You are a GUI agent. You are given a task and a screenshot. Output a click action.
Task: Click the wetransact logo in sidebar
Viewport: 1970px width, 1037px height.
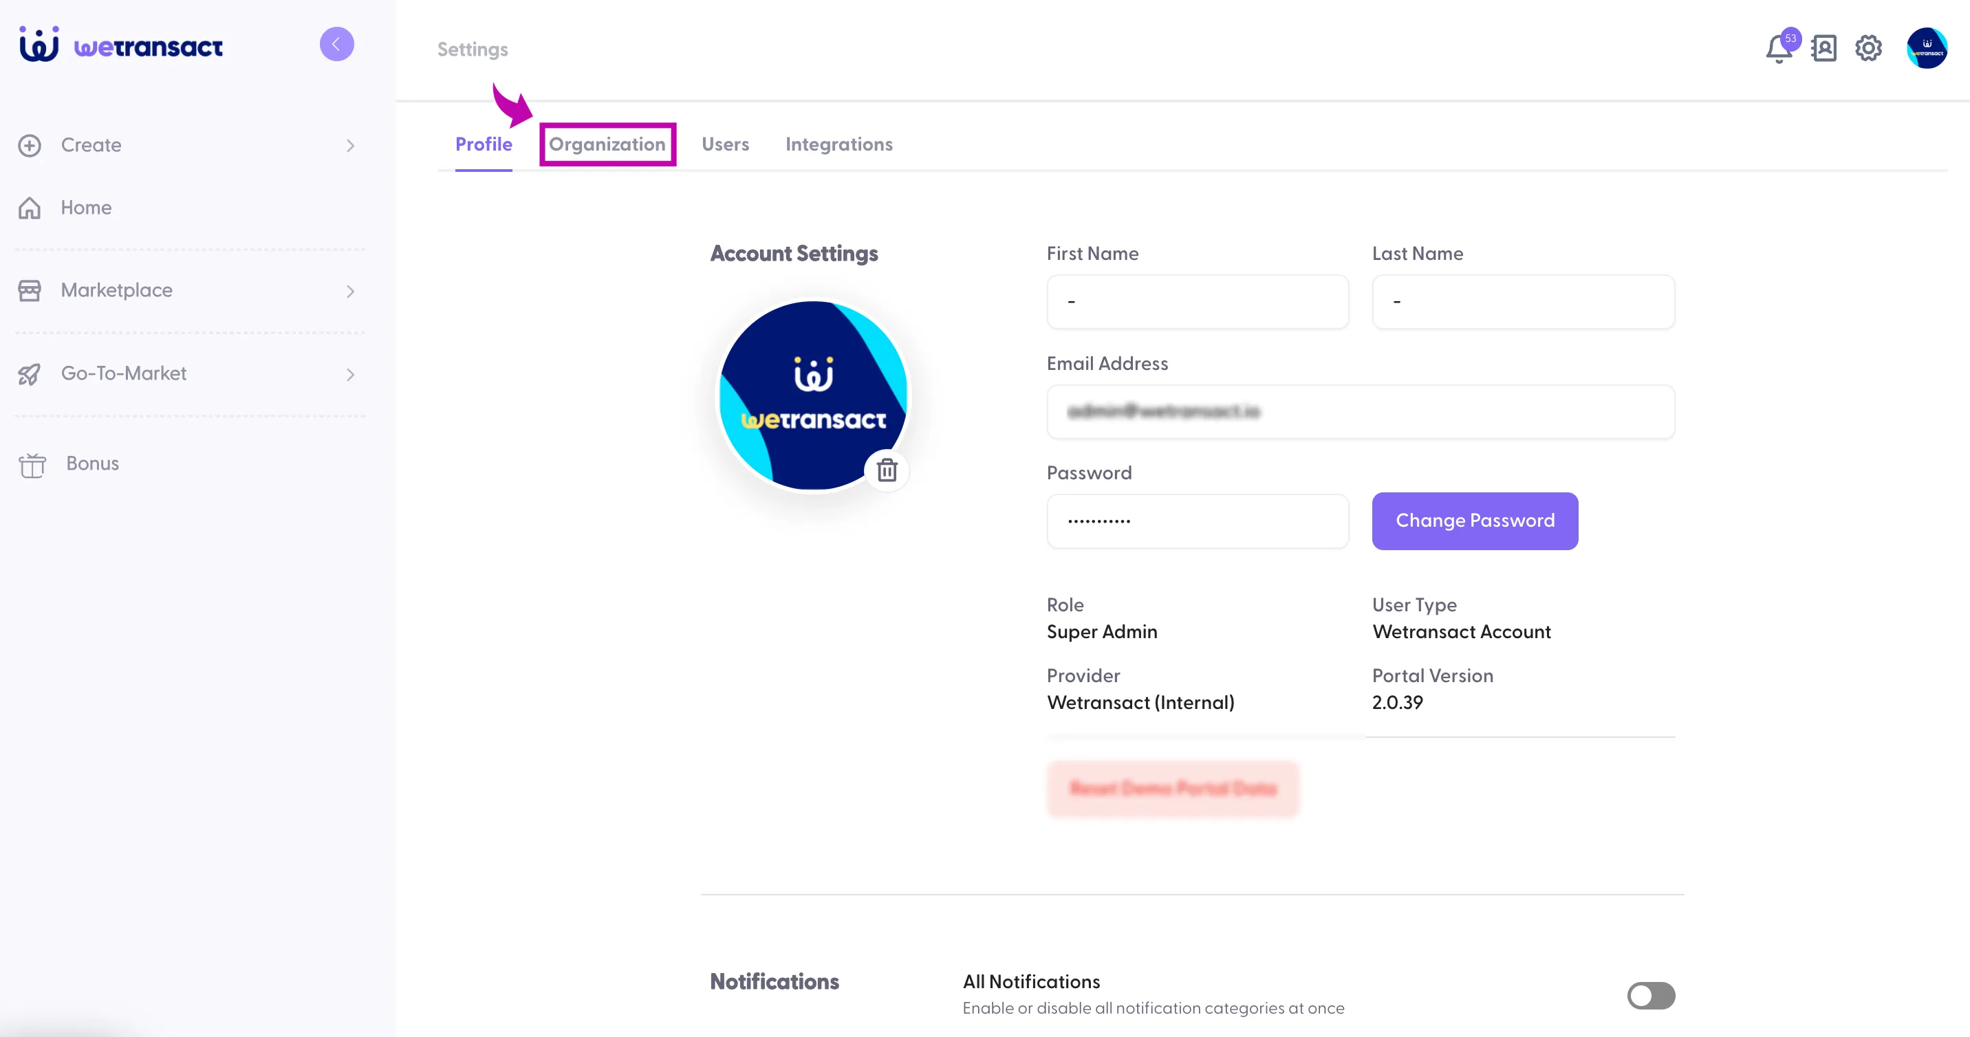click(121, 45)
